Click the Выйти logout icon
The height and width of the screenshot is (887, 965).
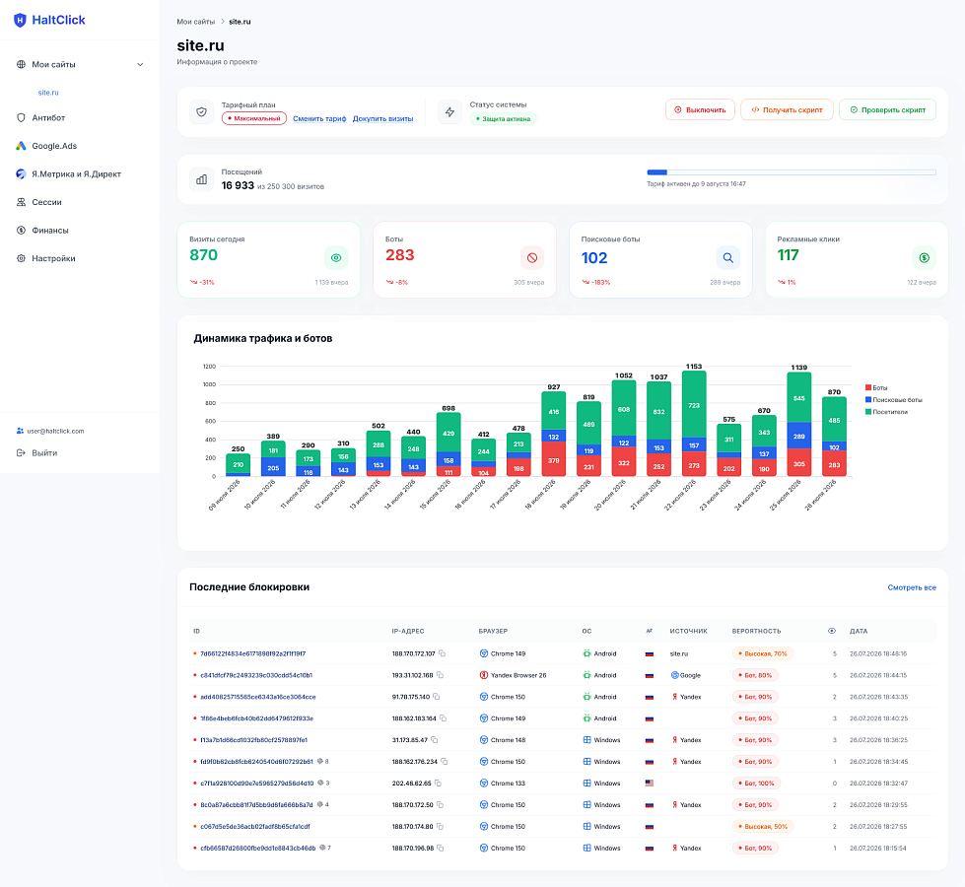[21, 453]
